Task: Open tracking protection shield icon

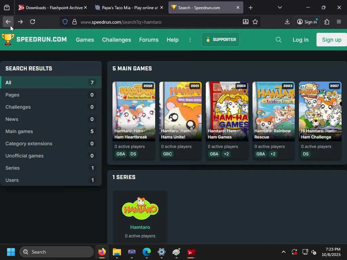Action: coord(65,22)
